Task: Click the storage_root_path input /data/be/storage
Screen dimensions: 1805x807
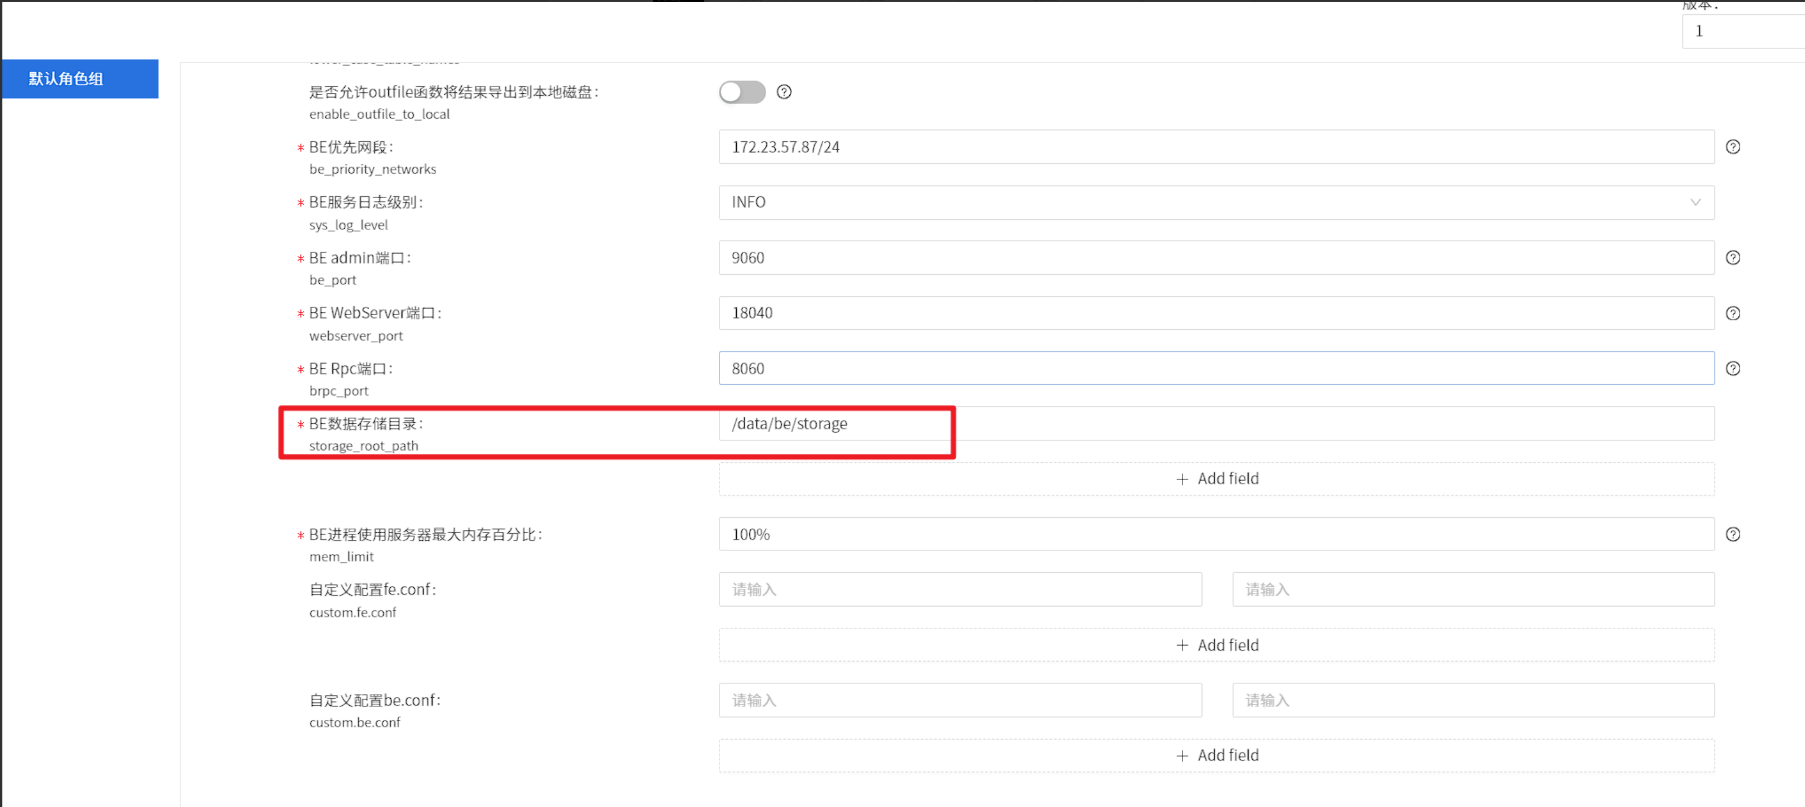Action: click(x=1216, y=424)
